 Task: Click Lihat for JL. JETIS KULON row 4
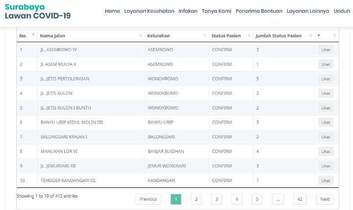click(x=326, y=94)
